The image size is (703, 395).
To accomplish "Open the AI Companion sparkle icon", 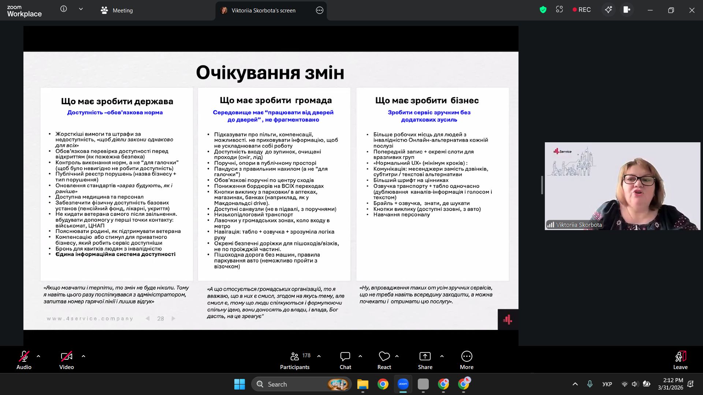I will (x=608, y=10).
